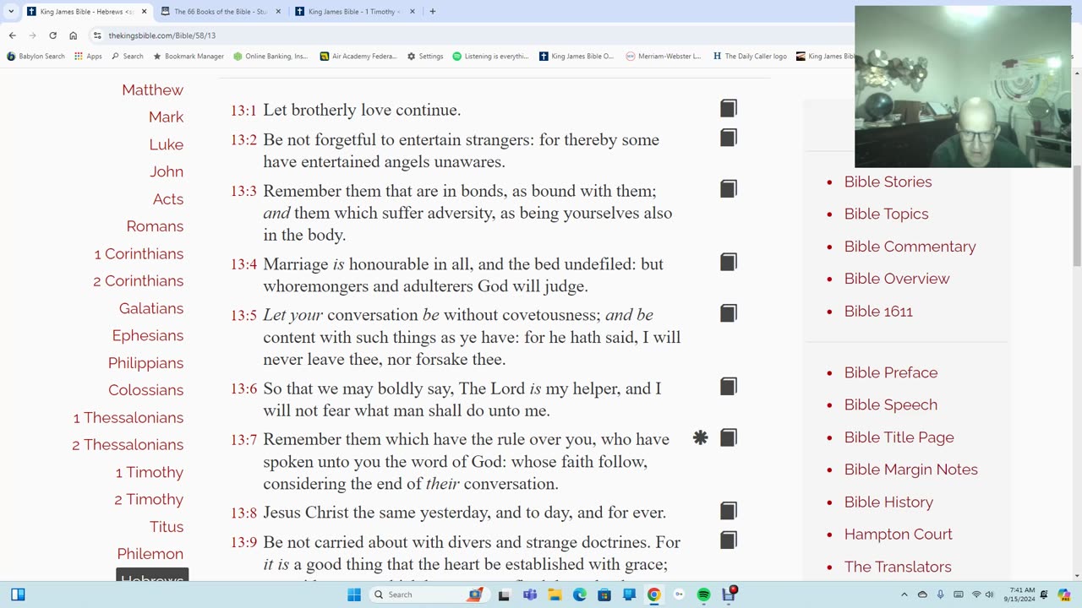Open the Windows Start menu
The width and height of the screenshot is (1082, 608).
click(354, 594)
